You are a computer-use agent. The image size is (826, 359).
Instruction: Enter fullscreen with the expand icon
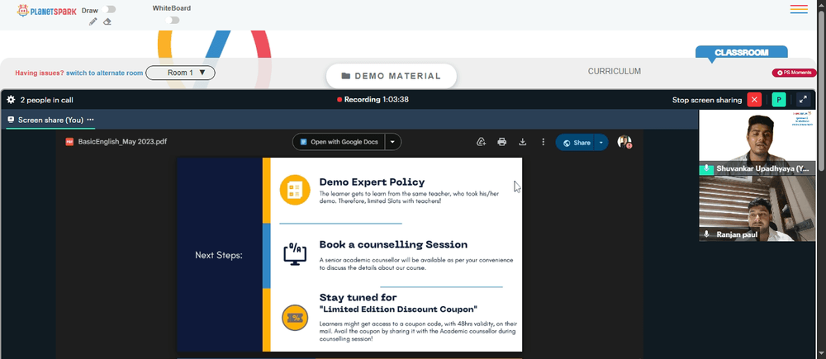click(x=803, y=100)
